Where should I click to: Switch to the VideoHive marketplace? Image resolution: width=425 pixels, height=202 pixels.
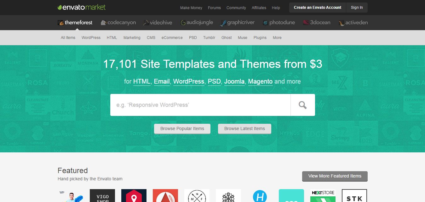(x=158, y=23)
